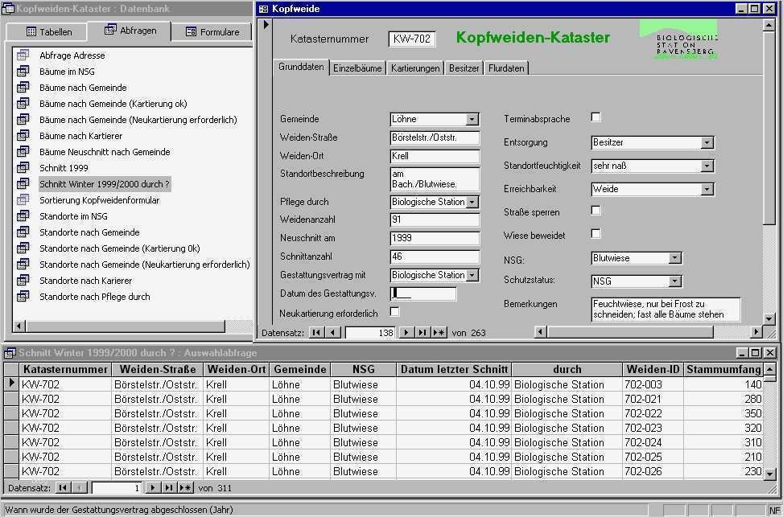Click the query icon beside 'Abfrage Adresse'
This screenshot has width=783, height=517.
click(x=23, y=55)
